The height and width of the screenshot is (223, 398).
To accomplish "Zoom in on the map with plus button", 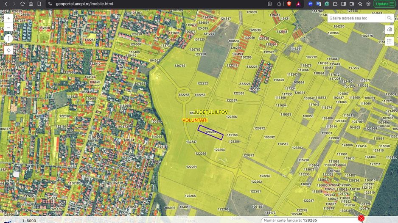I will [x=8, y=18].
